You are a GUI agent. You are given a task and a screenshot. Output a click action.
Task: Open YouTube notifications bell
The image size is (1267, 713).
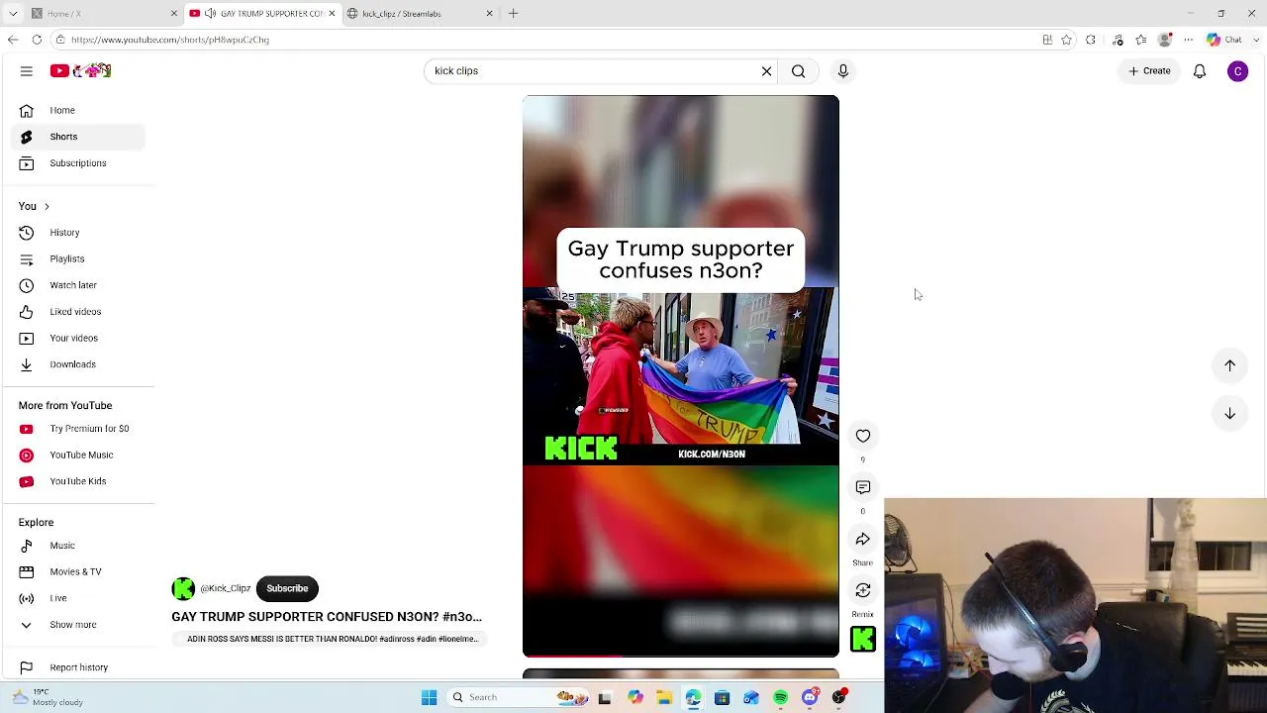(x=1200, y=71)
